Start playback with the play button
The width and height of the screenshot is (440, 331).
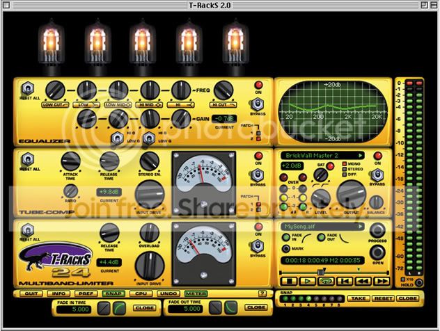tap(308, 281)
